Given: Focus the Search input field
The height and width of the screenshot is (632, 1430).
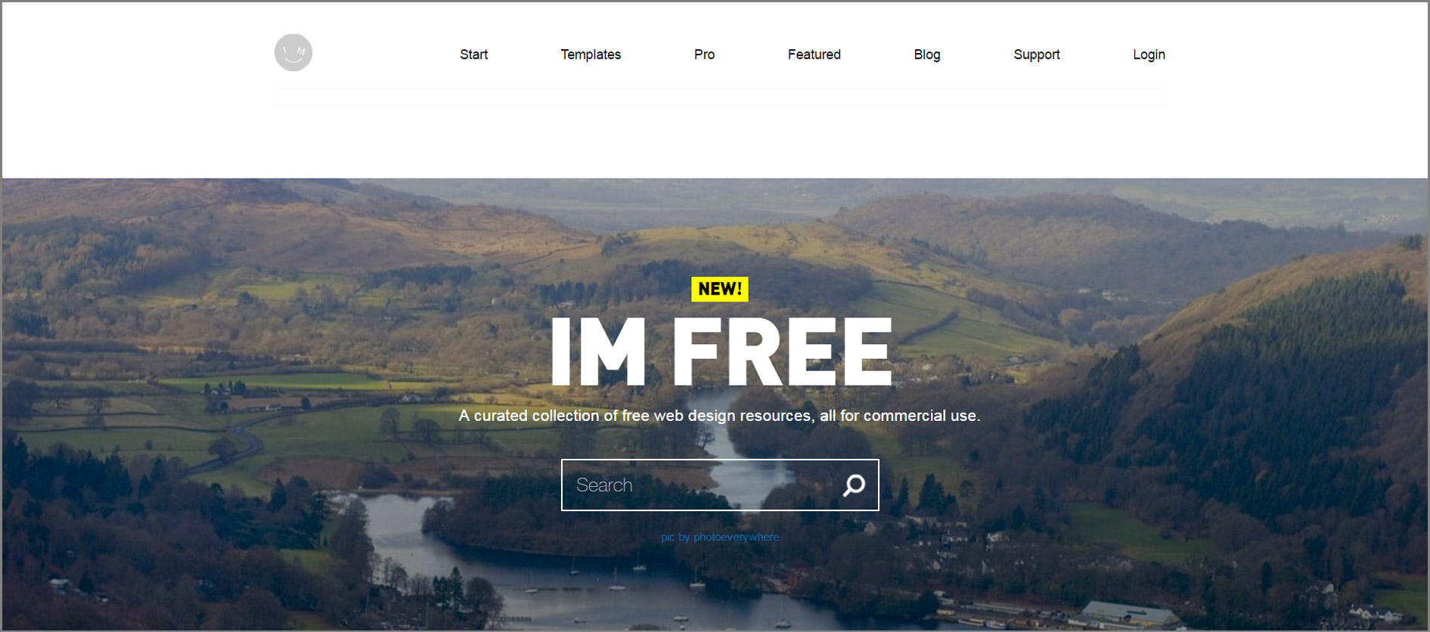Looking at the screenshot, I should point(720,485).
